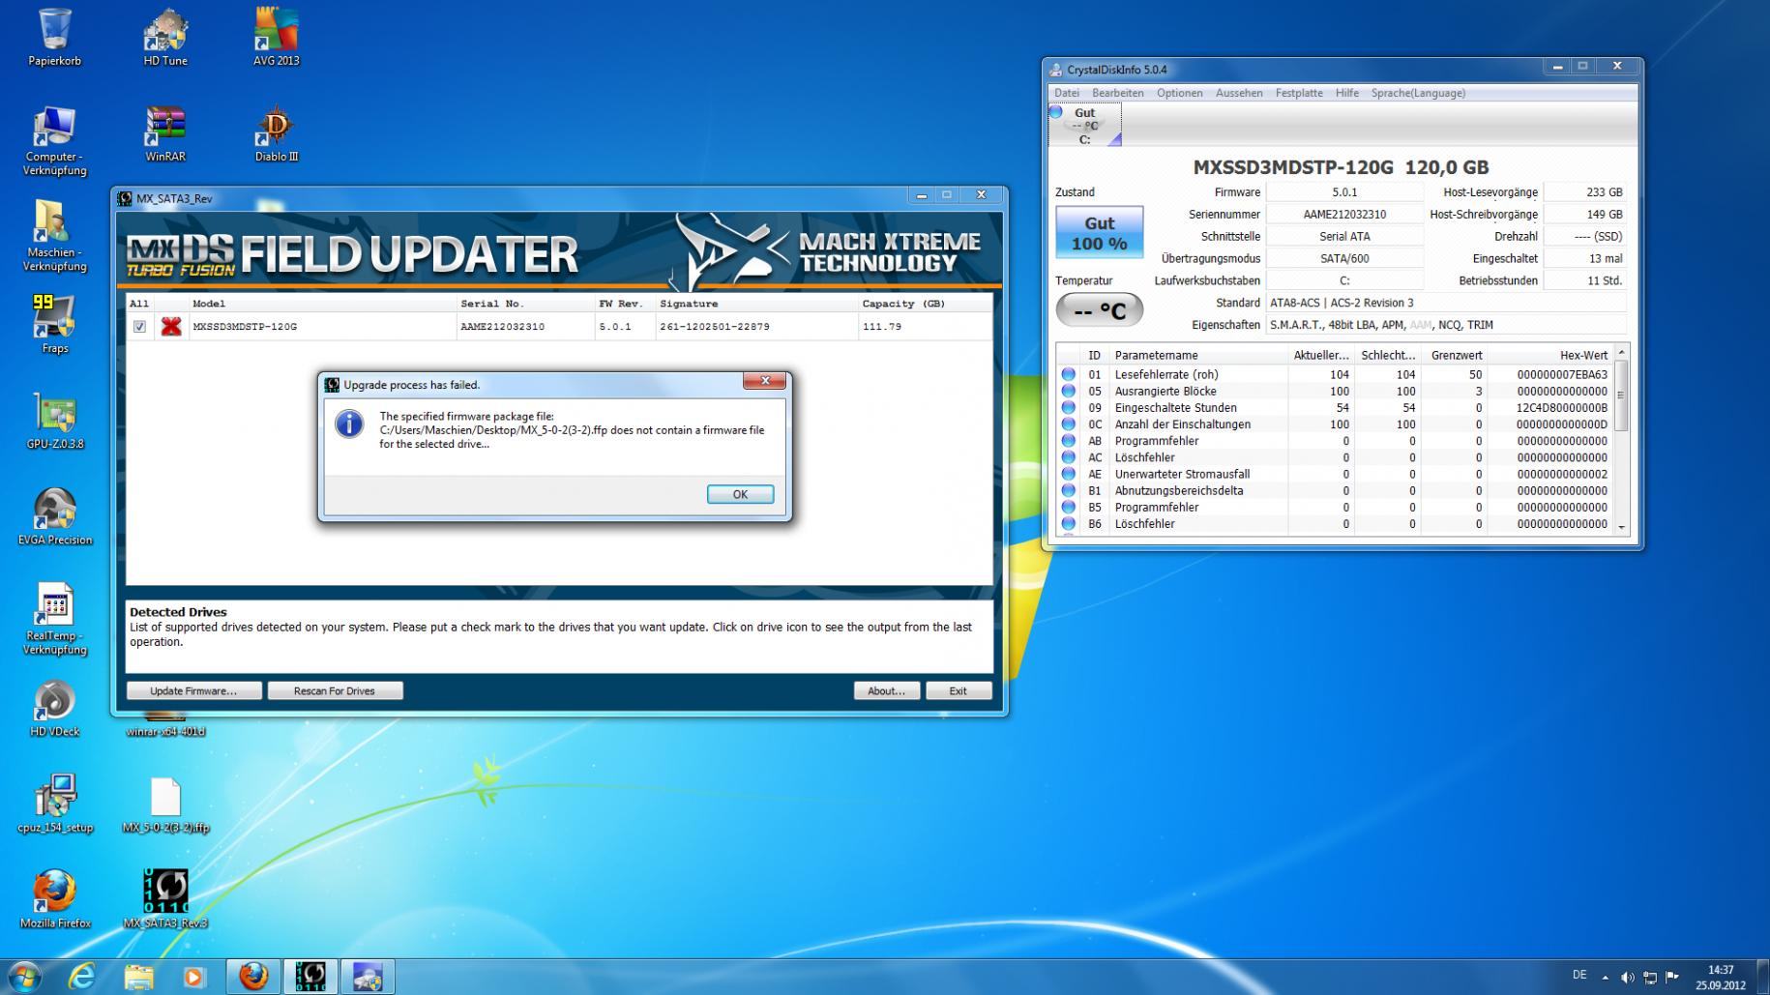Click the SMART list scroll up arrow
The image size is (1770, 995).
pyautogui.click(x=1622, y=353)
